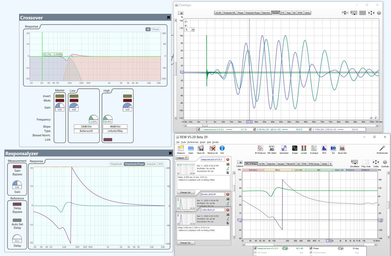
Task: Toggle the Master Invert button in Crossover
Action: (x=60, y=96)
